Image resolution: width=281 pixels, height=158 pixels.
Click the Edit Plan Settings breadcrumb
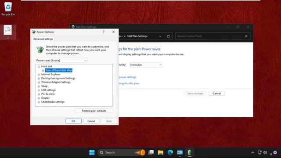(x=137, y=36)
